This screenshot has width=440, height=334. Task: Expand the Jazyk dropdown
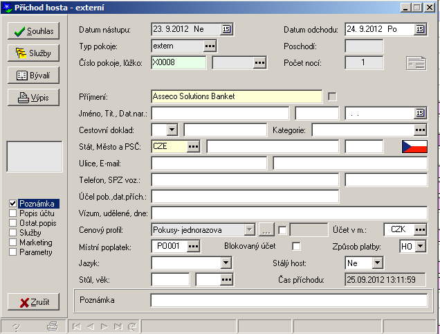tap(226, 263)
